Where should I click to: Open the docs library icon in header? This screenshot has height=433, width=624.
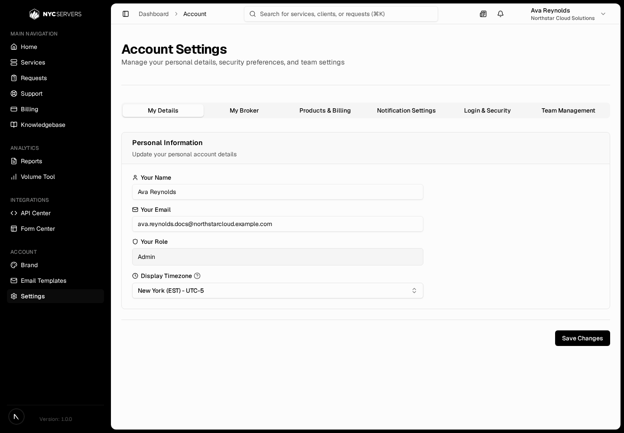point(483,14)
